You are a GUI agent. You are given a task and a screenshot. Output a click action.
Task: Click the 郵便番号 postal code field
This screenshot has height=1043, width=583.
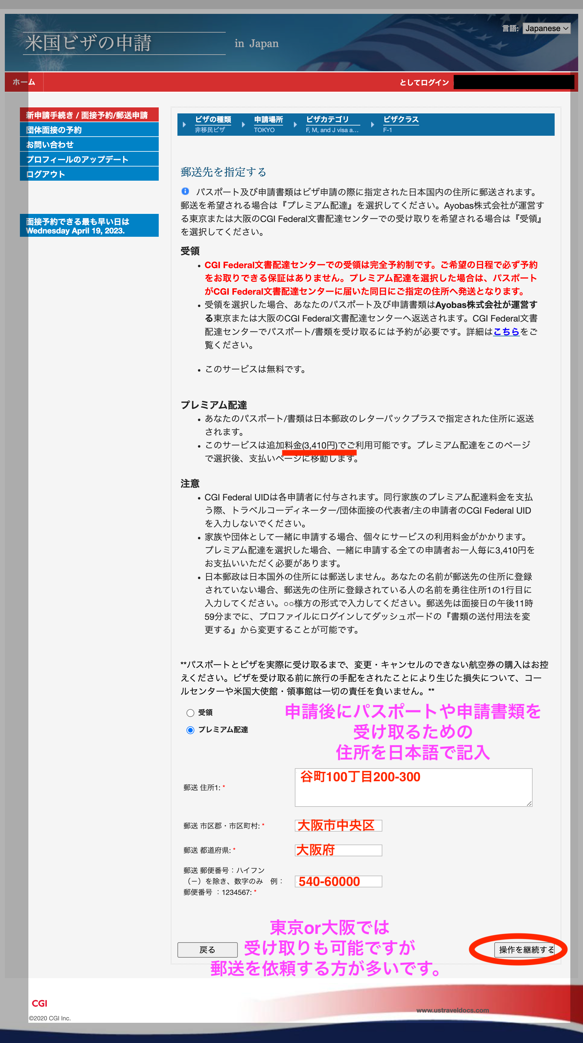click(x=338, y=881)
